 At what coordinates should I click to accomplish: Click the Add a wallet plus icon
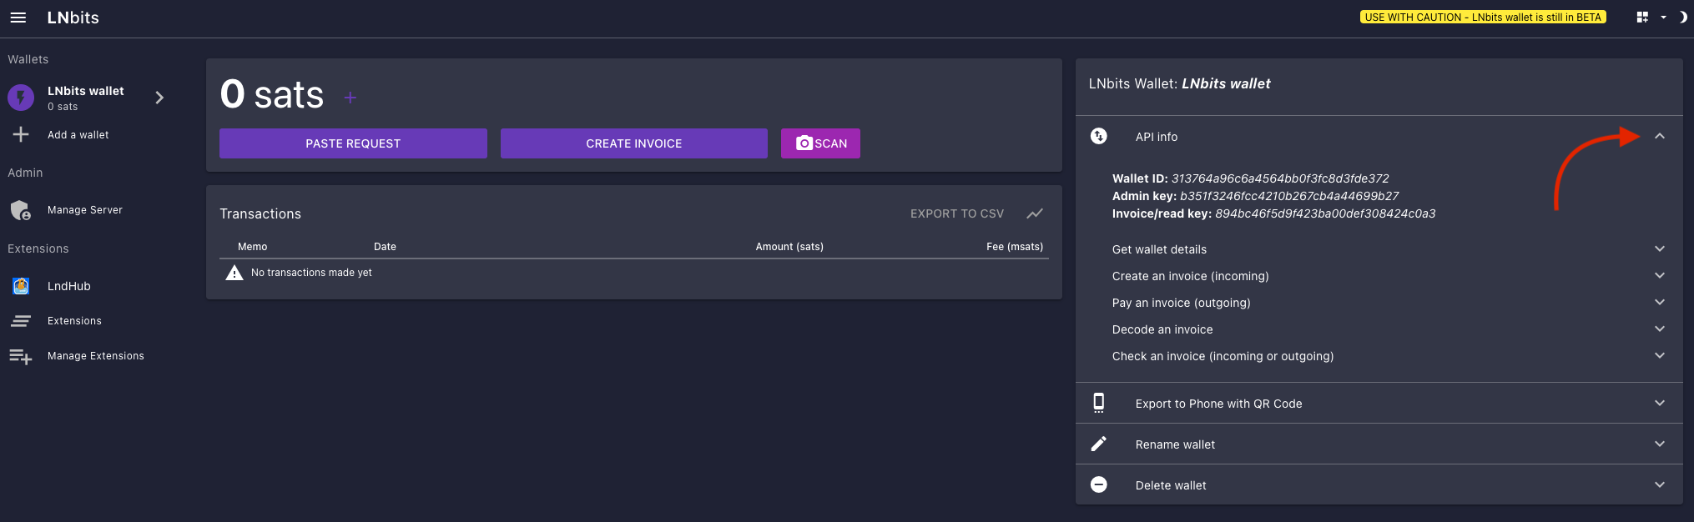pos(21,134)
